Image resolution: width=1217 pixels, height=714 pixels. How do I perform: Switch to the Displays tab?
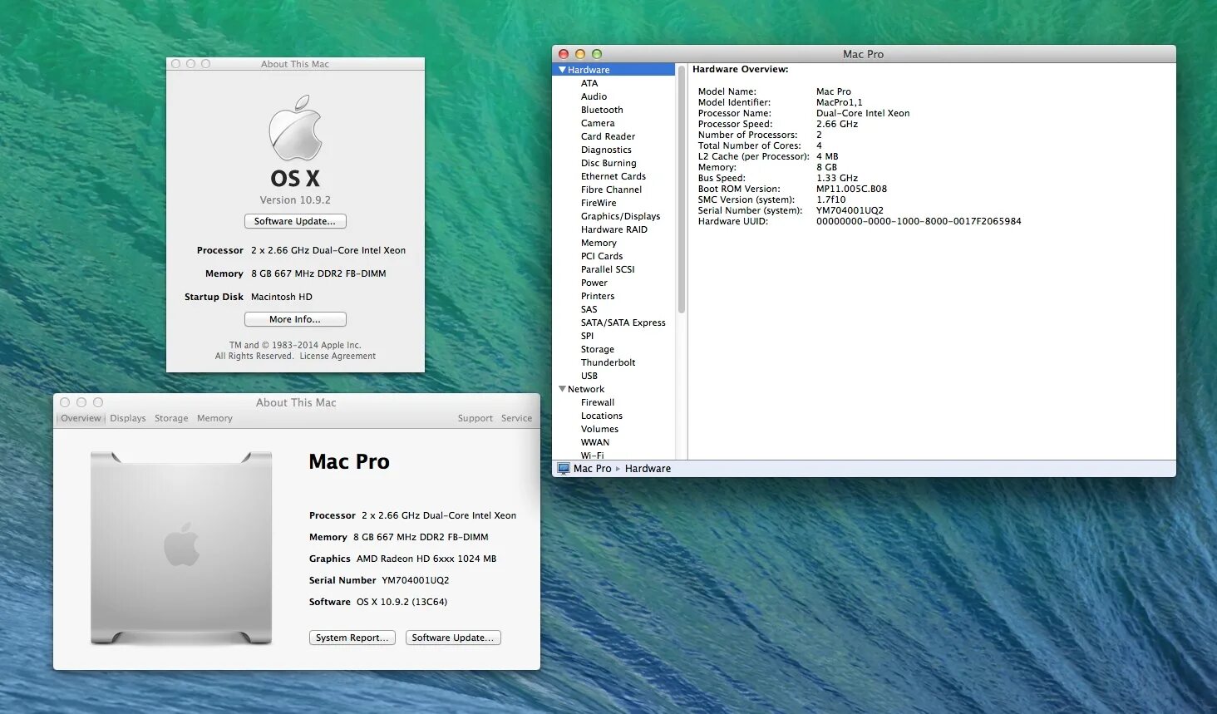coord(128,418)
